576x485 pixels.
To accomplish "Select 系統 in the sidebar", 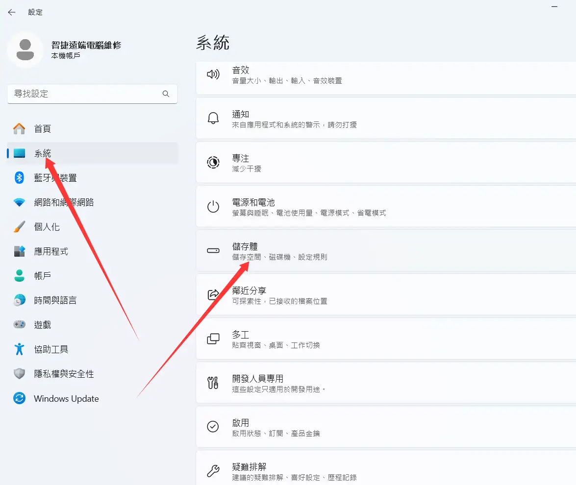I will pyautogui.click(x=92, y=153).
